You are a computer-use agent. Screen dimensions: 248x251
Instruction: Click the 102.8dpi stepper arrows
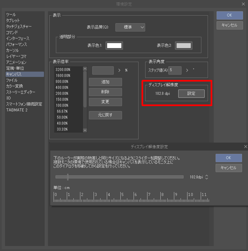coord(207,177)
